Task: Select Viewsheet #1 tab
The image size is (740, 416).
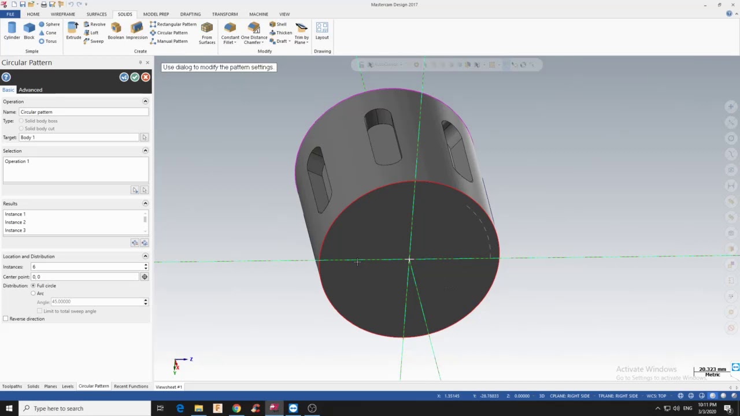Action: [169, 387]
